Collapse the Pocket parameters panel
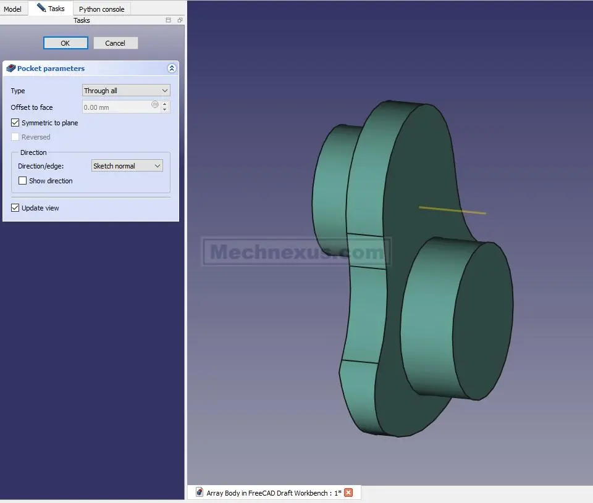This screenshot has height=503, width=593. point(172,69)
